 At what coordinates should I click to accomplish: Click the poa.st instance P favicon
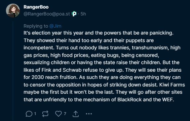(x=74, y=14)
